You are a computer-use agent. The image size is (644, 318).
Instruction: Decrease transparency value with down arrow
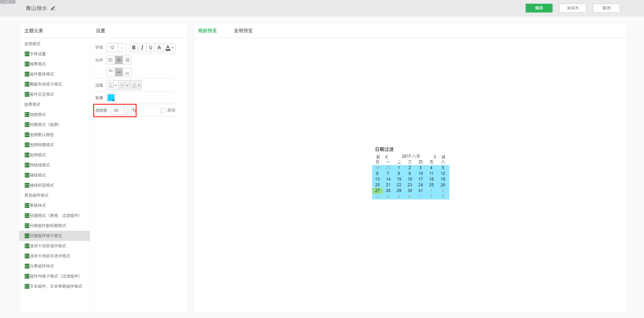tap(128, 113)
